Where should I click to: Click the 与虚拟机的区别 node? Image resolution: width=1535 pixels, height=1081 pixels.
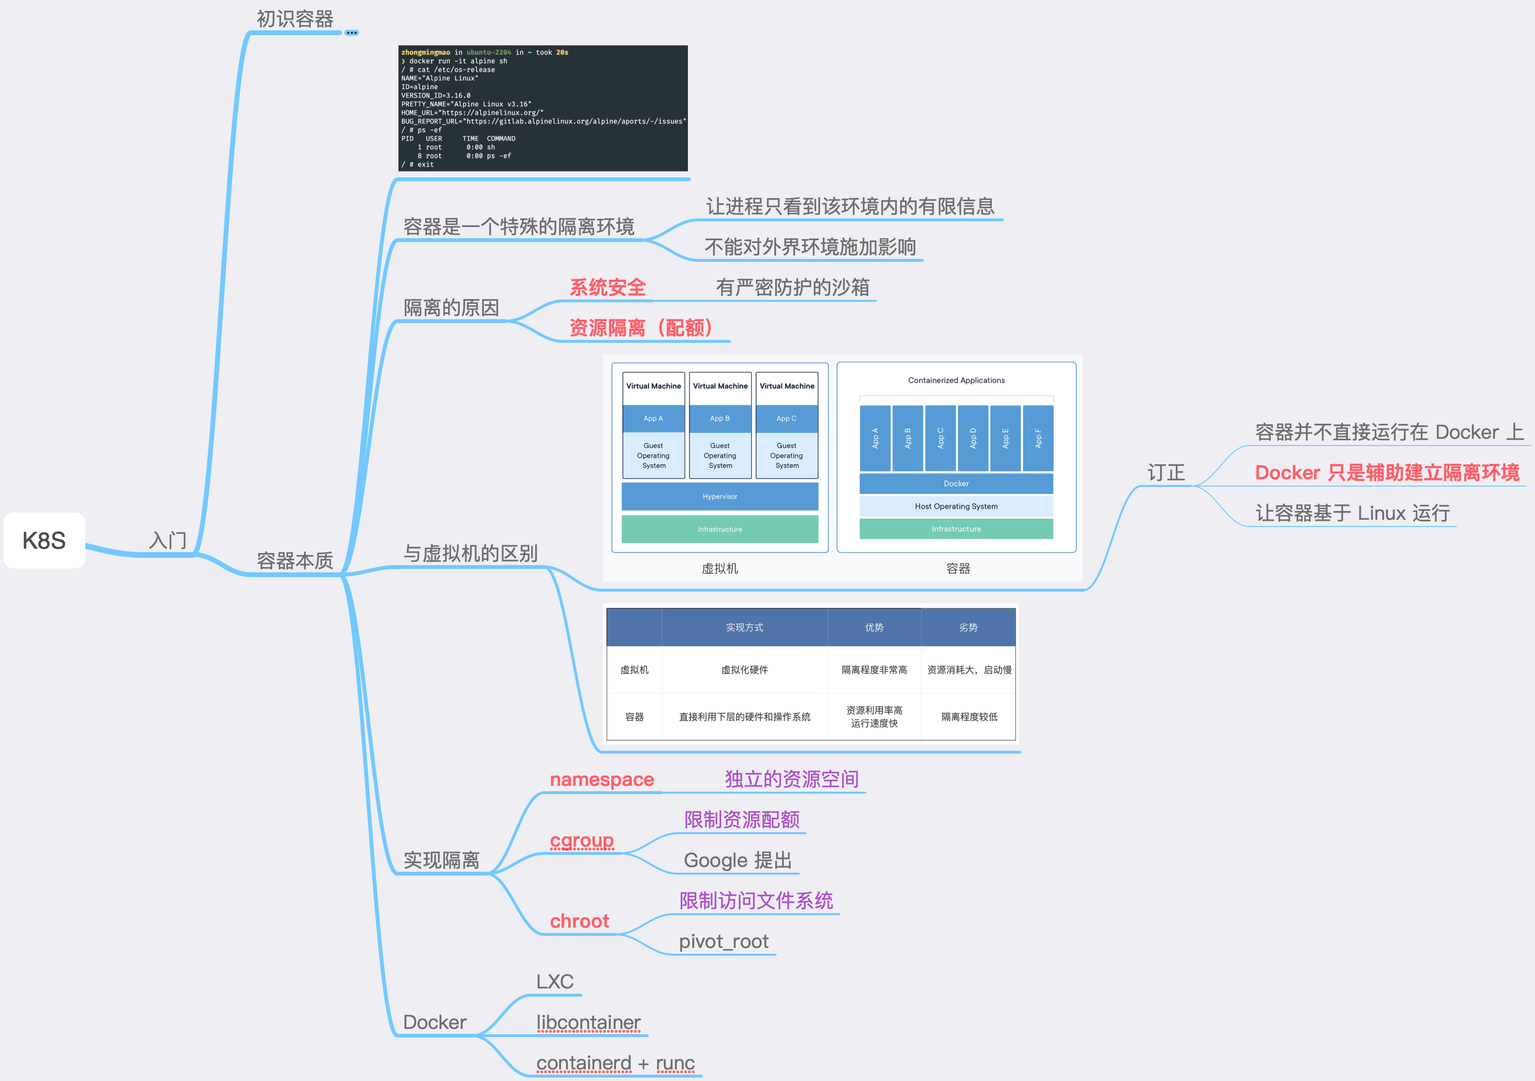pos(470,553)
